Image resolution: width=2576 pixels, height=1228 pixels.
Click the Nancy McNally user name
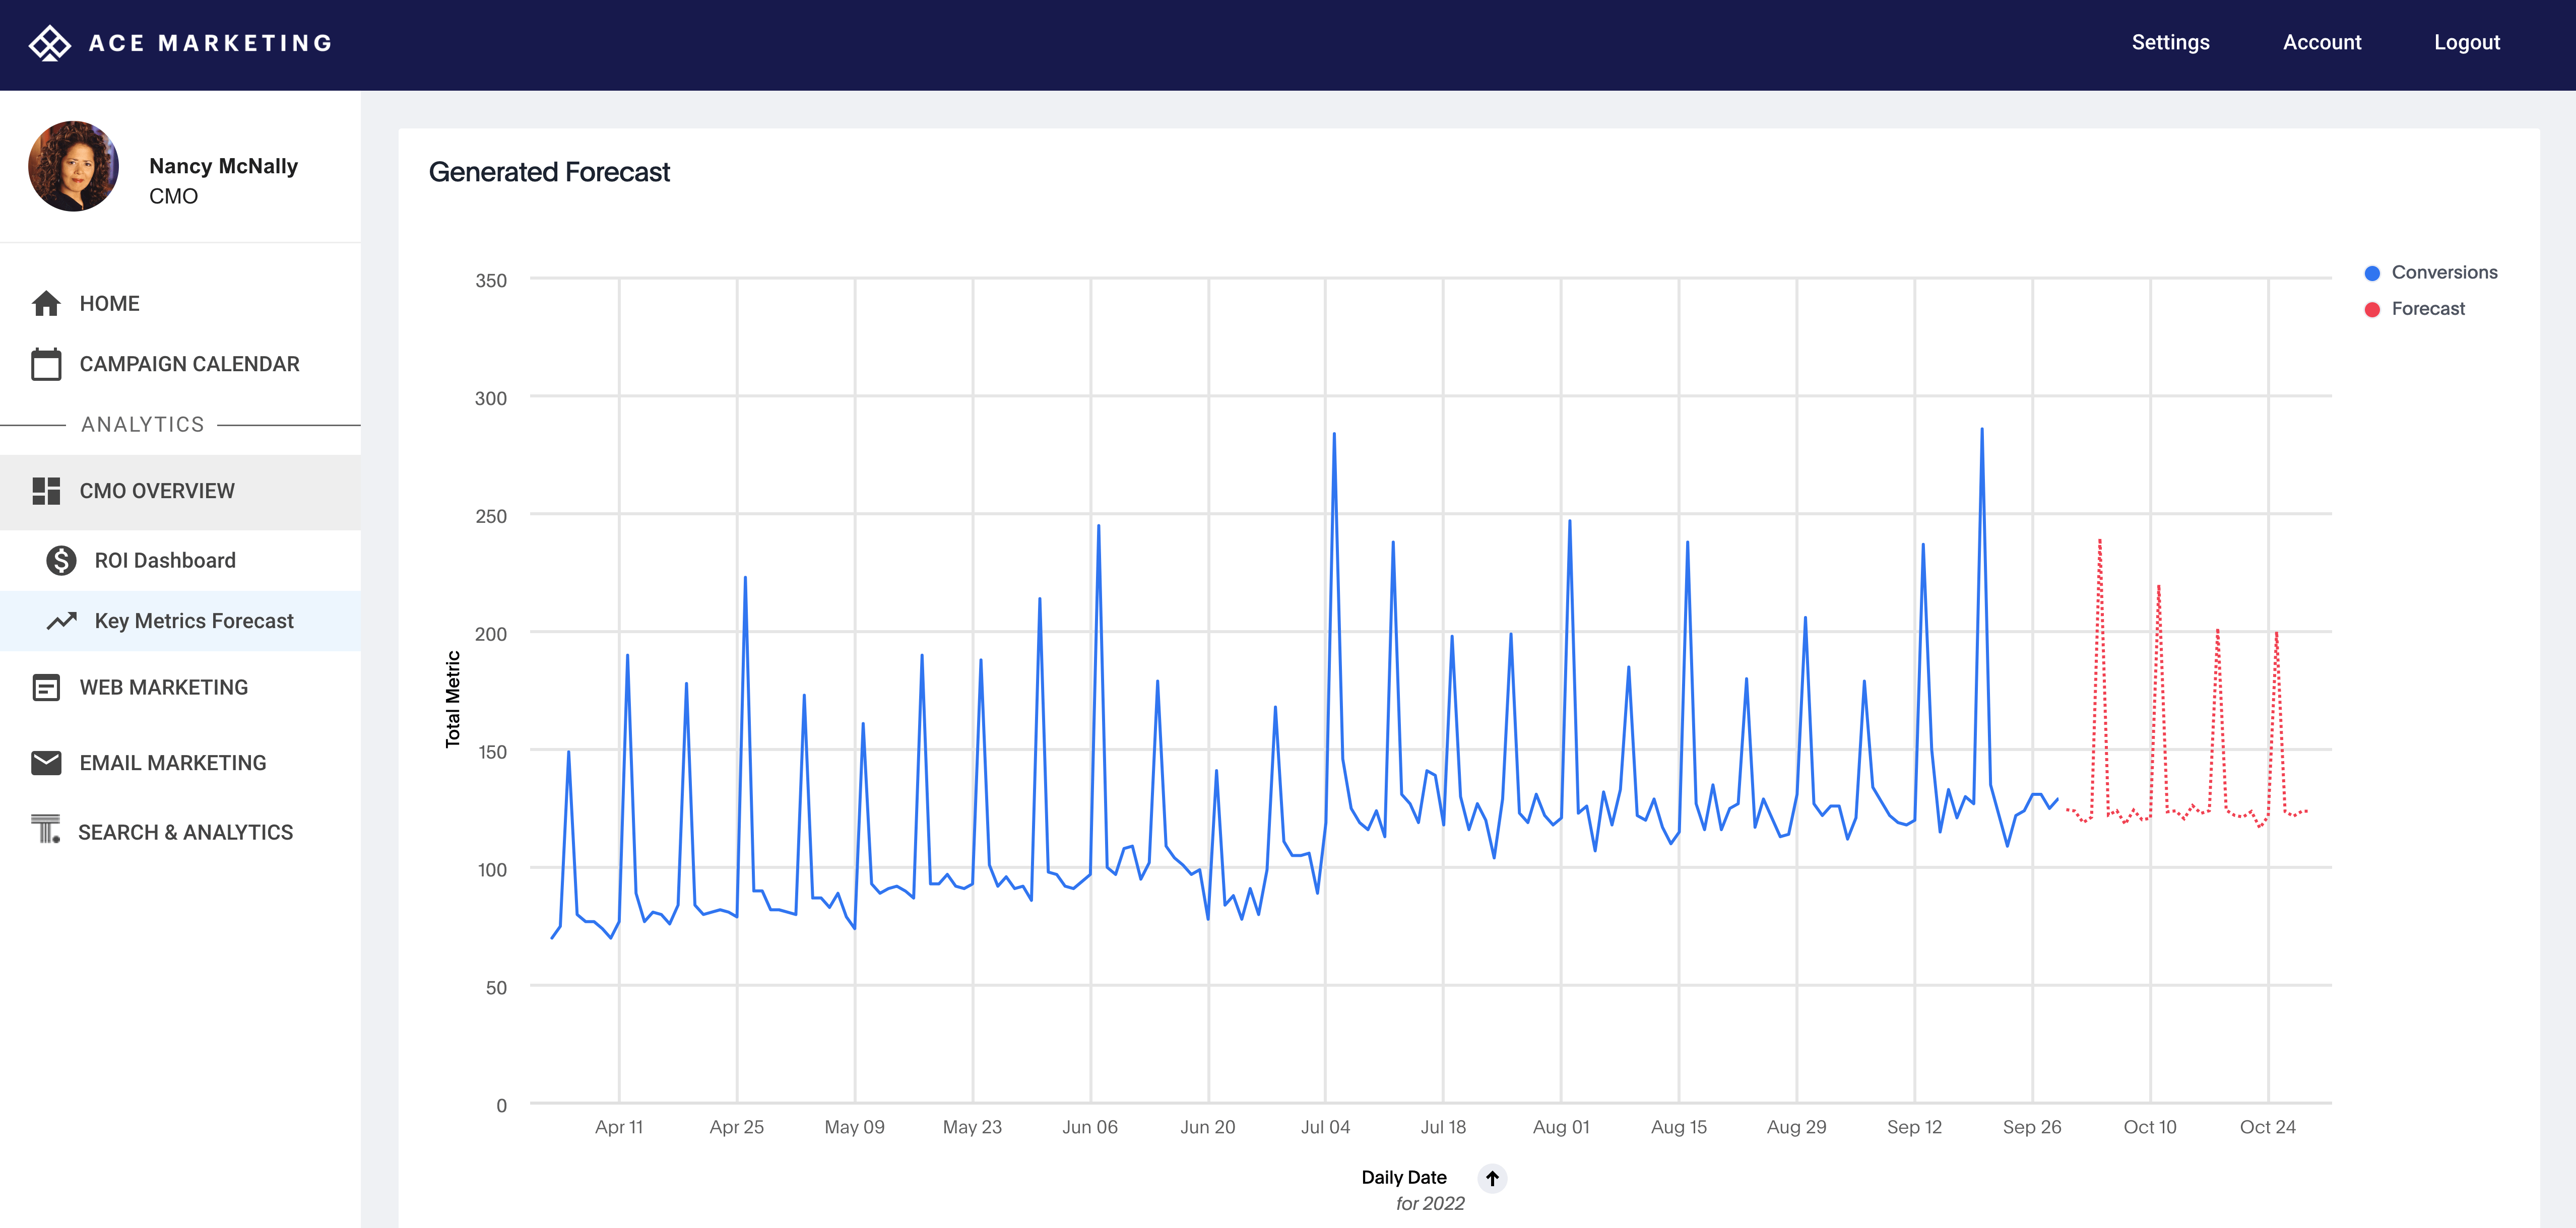click(x=224, y=166)
